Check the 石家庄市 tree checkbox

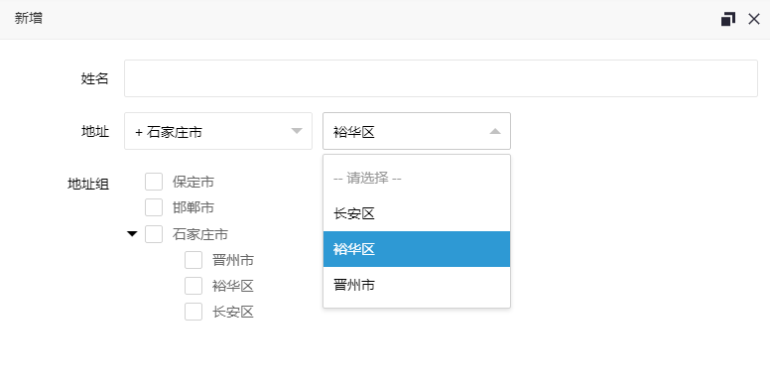click(154, 234)
